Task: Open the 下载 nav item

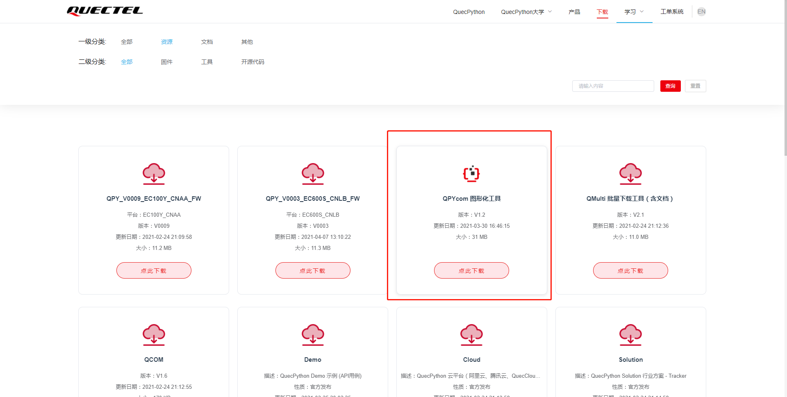Action: pos(602,12)
